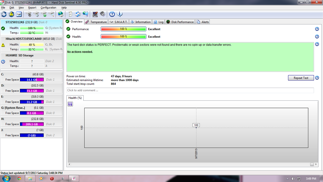This screenshot has height=182, width=323.
Task: Click the Performance 100% bar
Action: pos(123,29)
